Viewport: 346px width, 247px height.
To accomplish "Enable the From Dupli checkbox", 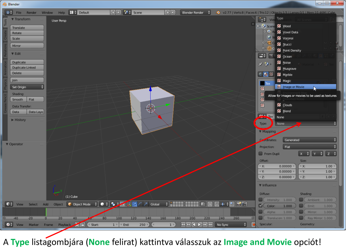I will click(260, 154).
